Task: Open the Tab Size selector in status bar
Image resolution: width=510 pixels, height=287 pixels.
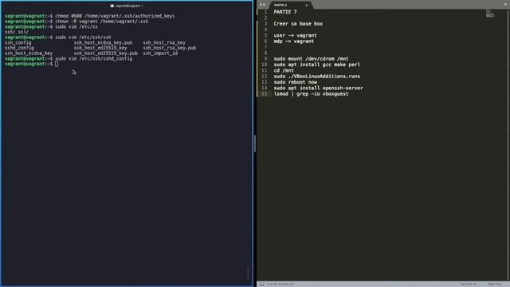Action: 468,284
